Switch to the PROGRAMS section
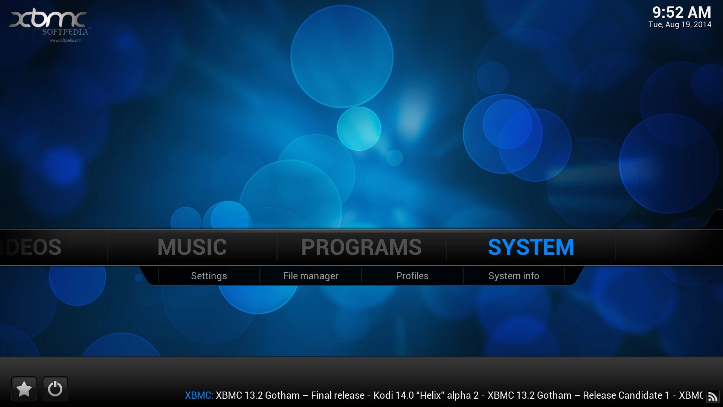 tap(361, 247)
